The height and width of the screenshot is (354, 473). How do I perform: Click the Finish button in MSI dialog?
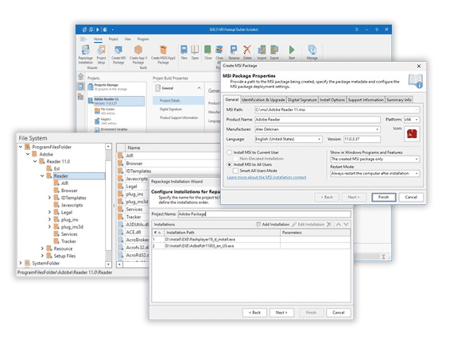click(383, 197)
